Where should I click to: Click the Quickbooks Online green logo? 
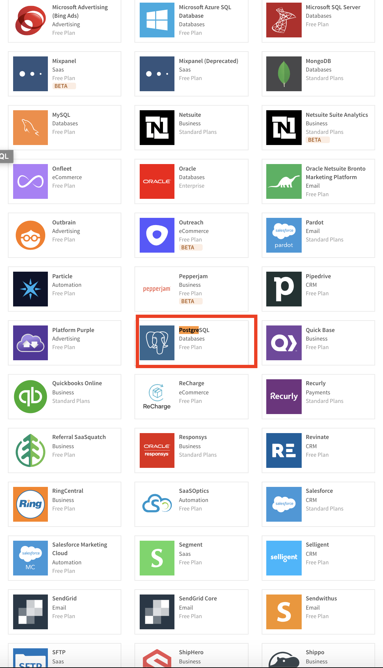[x=30, y=397]
